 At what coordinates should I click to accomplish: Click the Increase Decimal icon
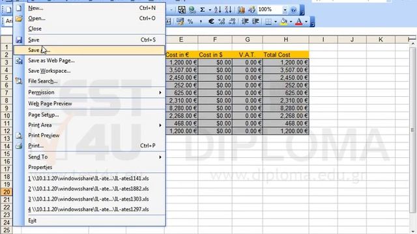point(222,21)
